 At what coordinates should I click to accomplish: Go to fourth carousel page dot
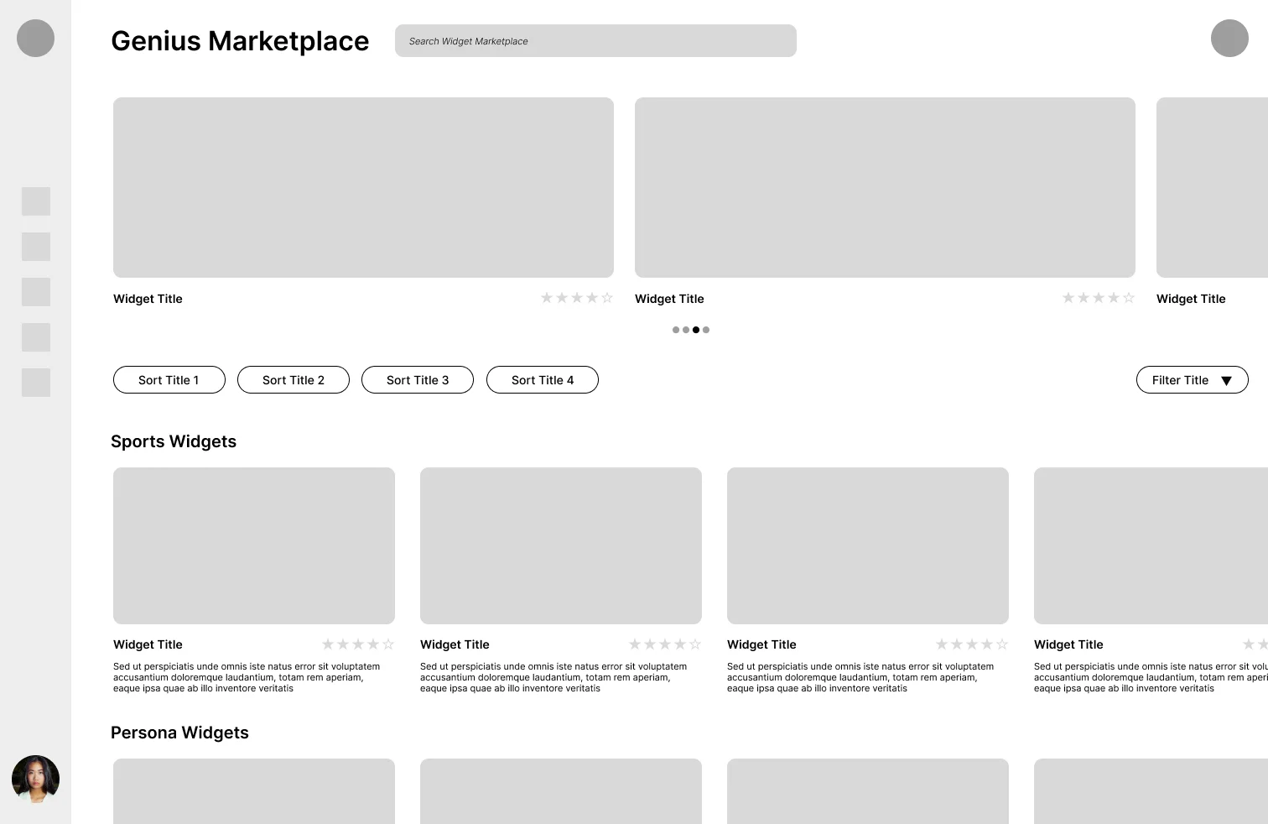pos(706,330)
